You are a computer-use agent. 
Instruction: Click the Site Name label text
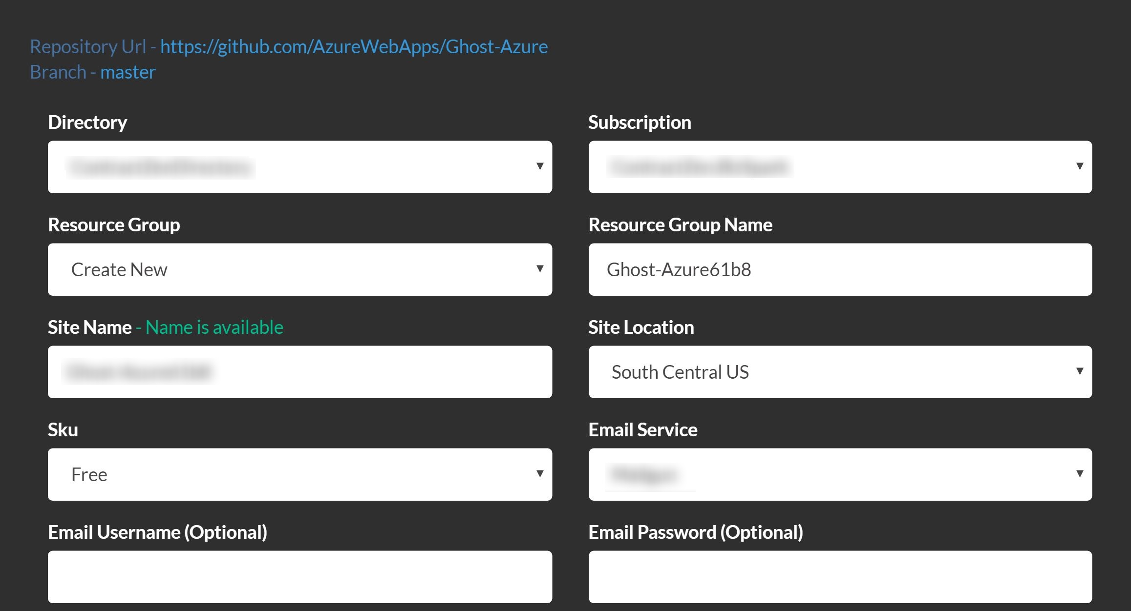coord(90,327)
